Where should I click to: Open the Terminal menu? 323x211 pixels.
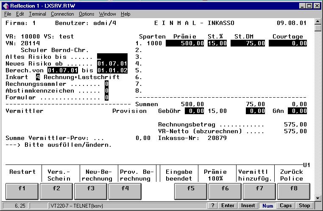point(37,14)
